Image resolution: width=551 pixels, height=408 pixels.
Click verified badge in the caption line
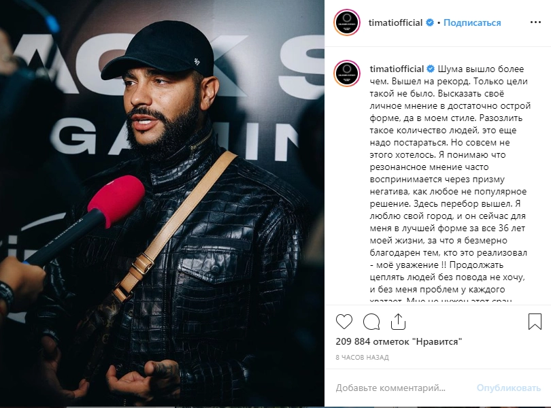click(431, 69)
